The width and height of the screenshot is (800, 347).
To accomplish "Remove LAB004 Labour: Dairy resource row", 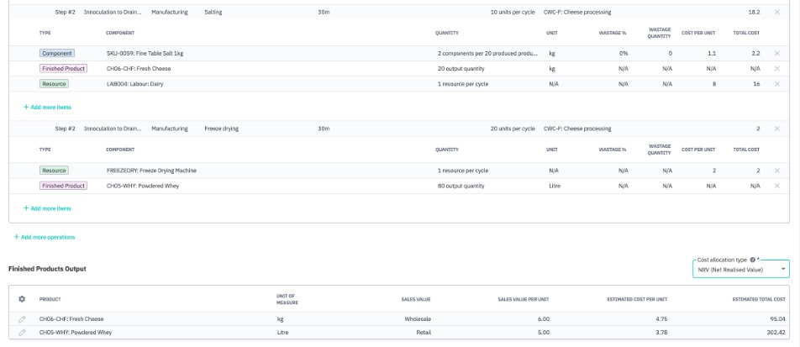I will tap(776, 84).
